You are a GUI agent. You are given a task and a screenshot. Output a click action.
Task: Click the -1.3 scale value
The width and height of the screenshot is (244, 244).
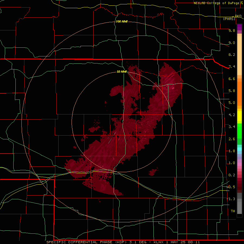[x=231, y=199]
